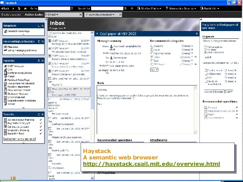Viewport: 243px width, 182px height.
Task: Close the E-mail task tab
Action: [81, 15]
